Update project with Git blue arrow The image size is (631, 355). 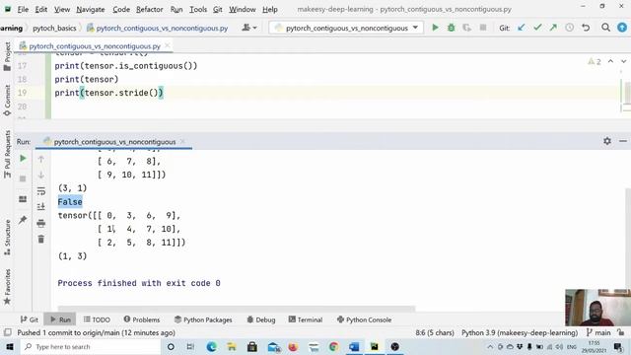tap(522, 28)
